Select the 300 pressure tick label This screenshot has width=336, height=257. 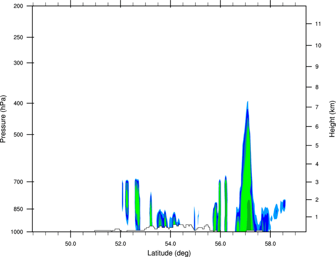click(x=18, y=63)
